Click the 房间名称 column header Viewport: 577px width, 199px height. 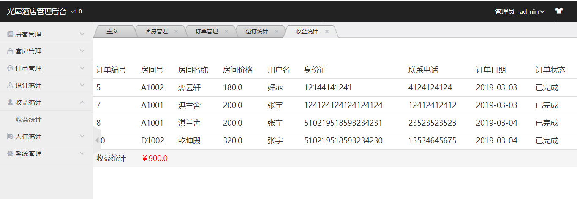coord(193,70)
